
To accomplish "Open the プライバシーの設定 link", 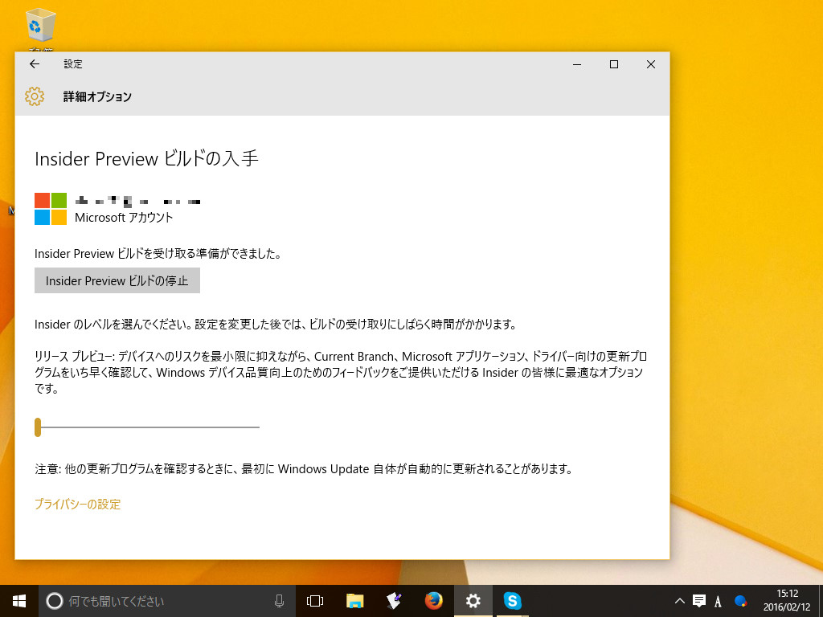I will pos(78,504).
